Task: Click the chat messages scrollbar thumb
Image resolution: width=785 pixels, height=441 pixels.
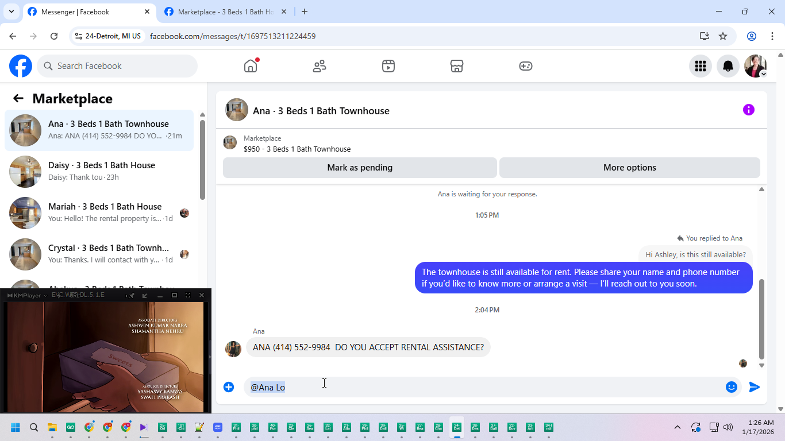Action: (762, 319)
